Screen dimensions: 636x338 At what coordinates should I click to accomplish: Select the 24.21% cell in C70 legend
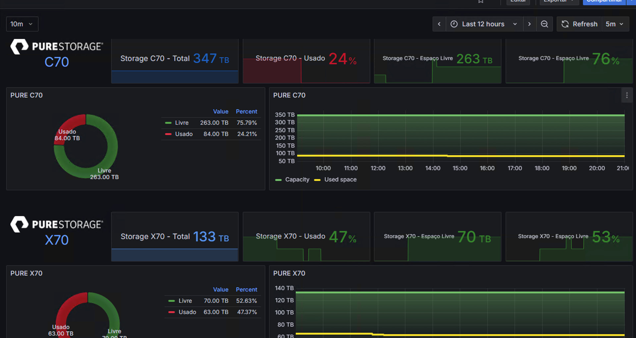click(247, 134)
